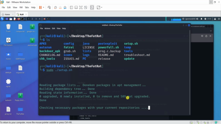
Task: Open the Firefox hamburger menu in background window
Action: (x=210, y=36)
